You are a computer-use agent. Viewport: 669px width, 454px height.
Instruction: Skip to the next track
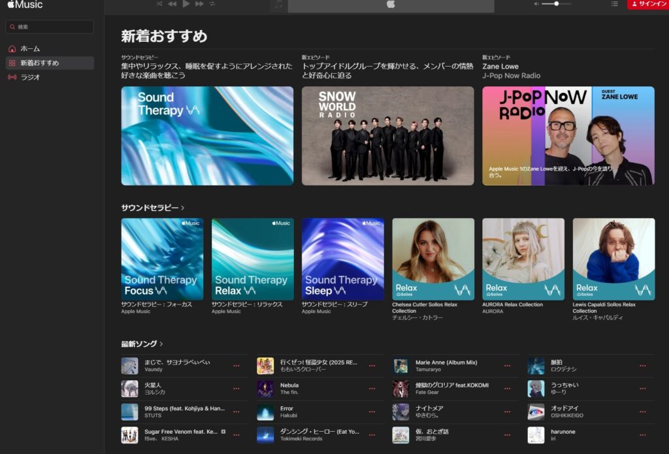pyautogui.click(x=199, y=4)
